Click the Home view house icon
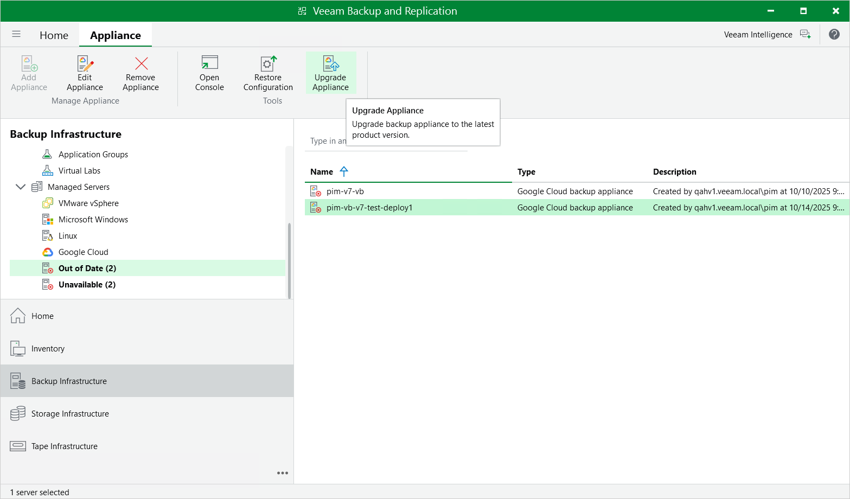The width and height of the screenshot is (850, 499). (x=18, y=316)
